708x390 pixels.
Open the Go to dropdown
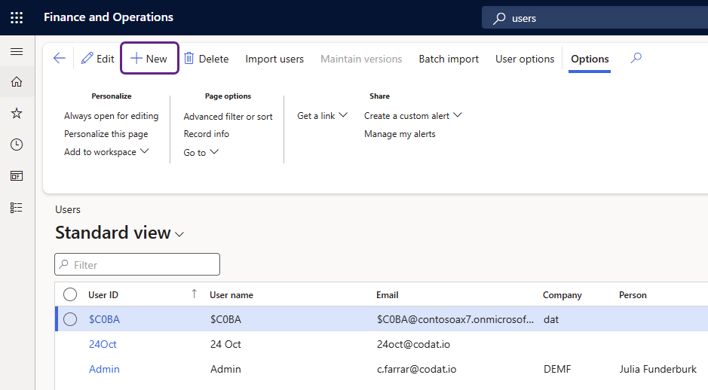201,153
